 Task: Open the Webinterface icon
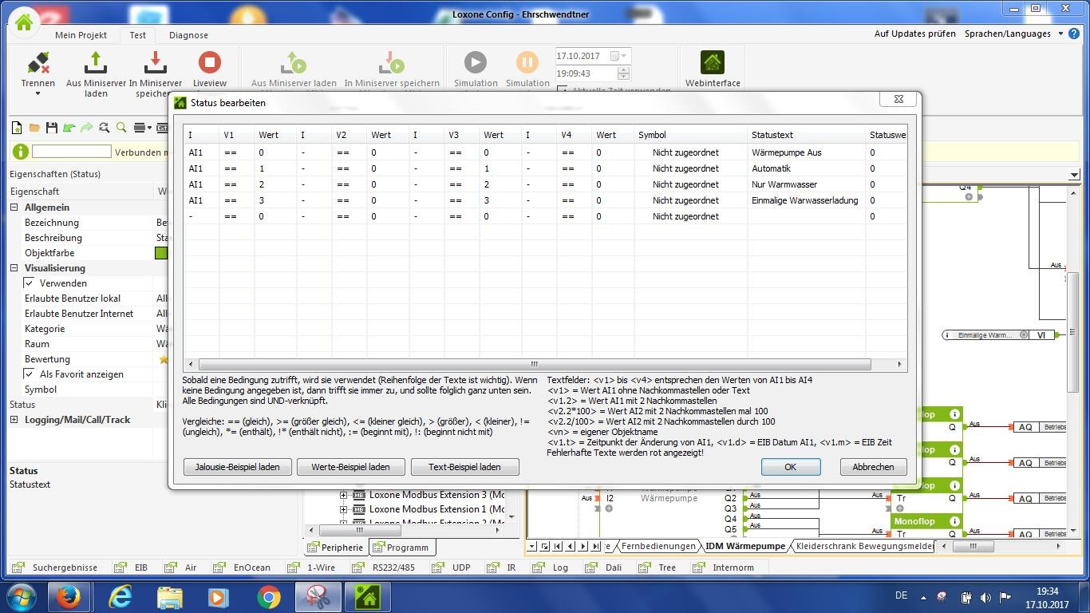(712, 62)
